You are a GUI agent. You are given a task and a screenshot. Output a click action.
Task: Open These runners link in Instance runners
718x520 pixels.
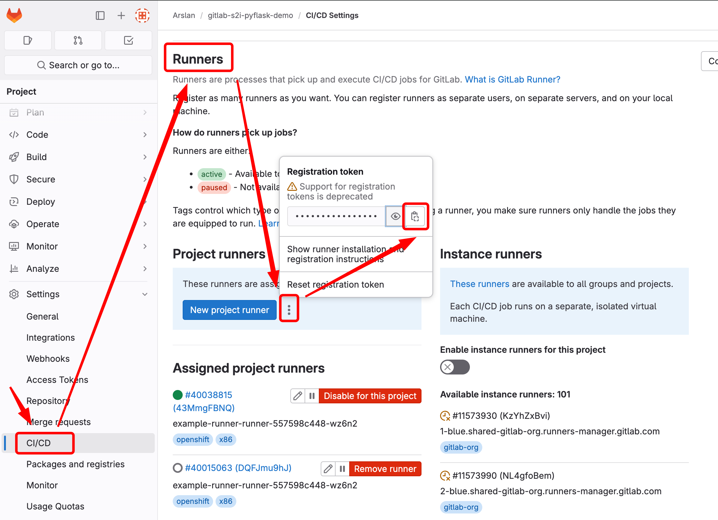479,284
